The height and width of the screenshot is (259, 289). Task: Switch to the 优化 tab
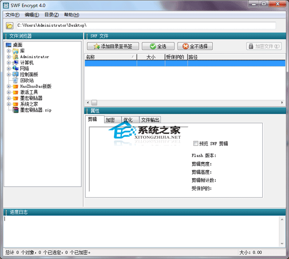(130, 120)
